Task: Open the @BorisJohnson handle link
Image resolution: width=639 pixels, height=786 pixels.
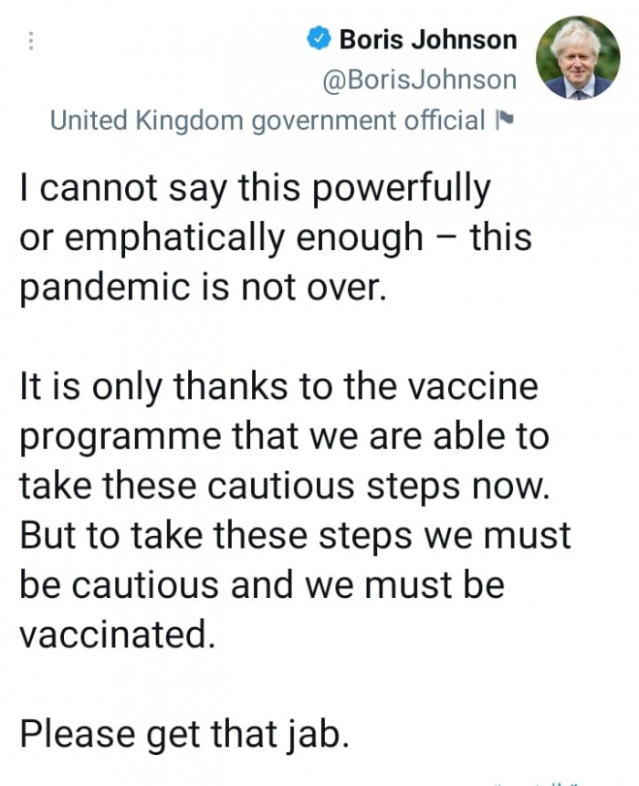Action: [x=420, y=80]
